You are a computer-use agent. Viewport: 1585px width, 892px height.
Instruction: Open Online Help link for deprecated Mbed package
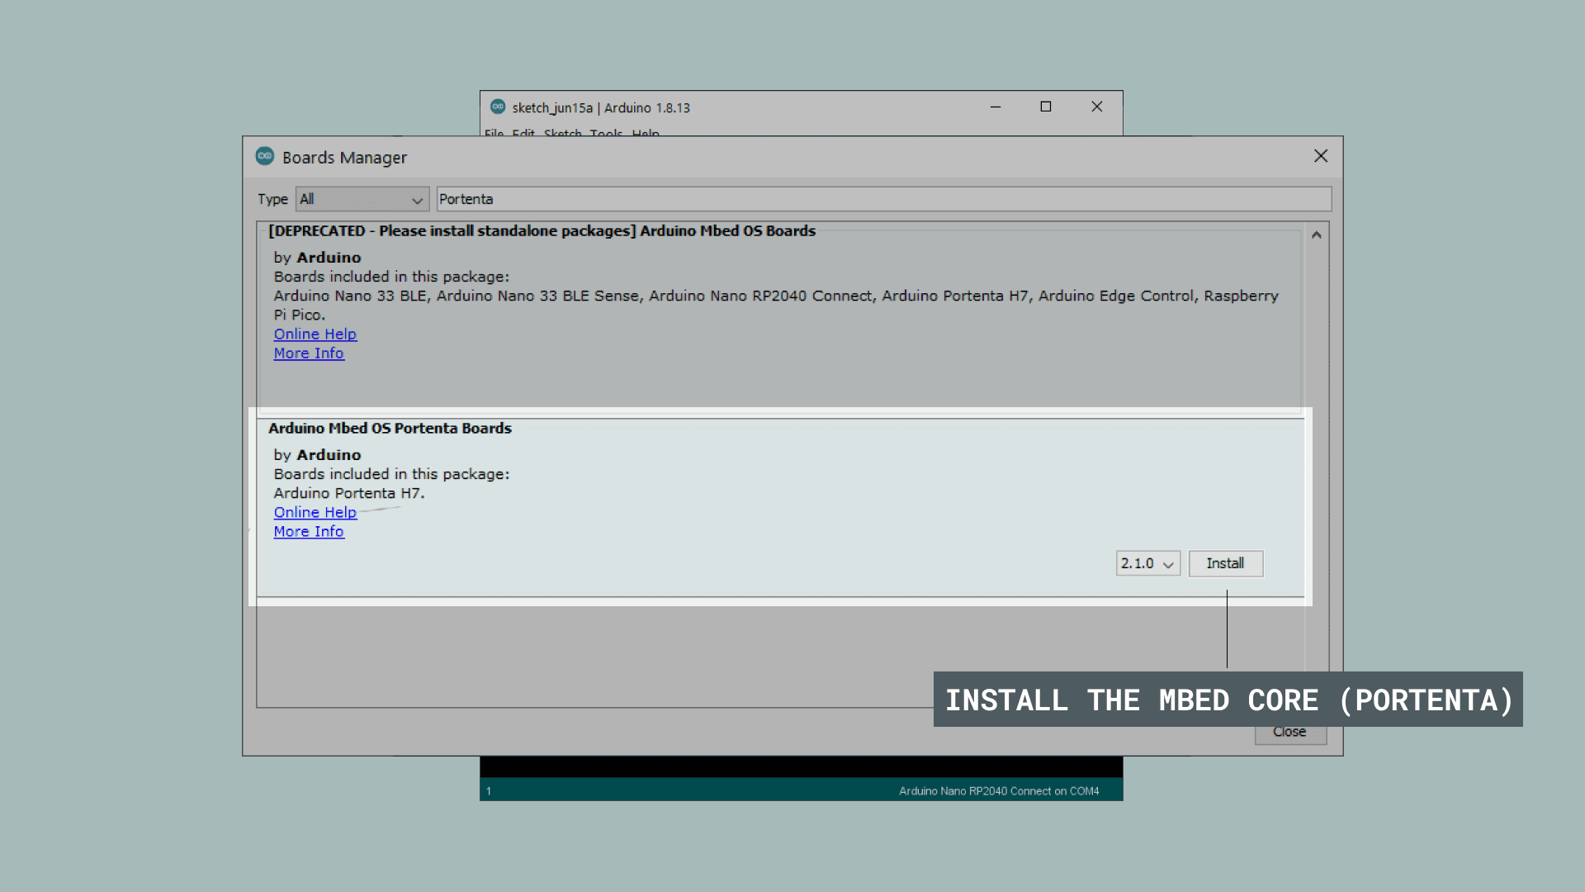pyautogui.click(x=315, y=334)
